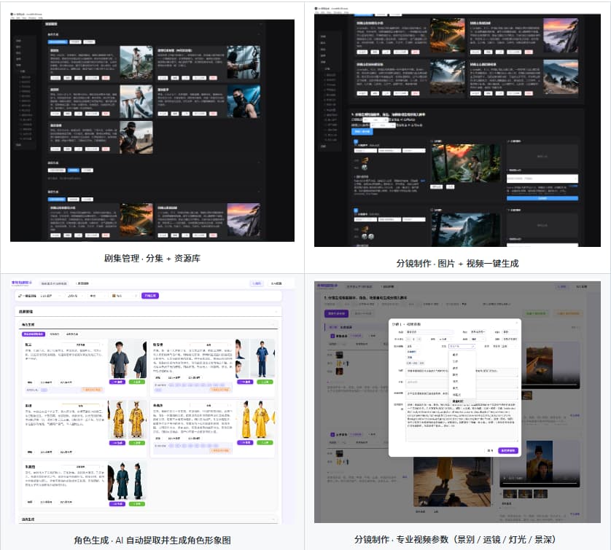The height and width of the screenshot is (550, 611).
Task: Open the horse riders on mountain path thumbnail
Action: (x=561, y=76)
